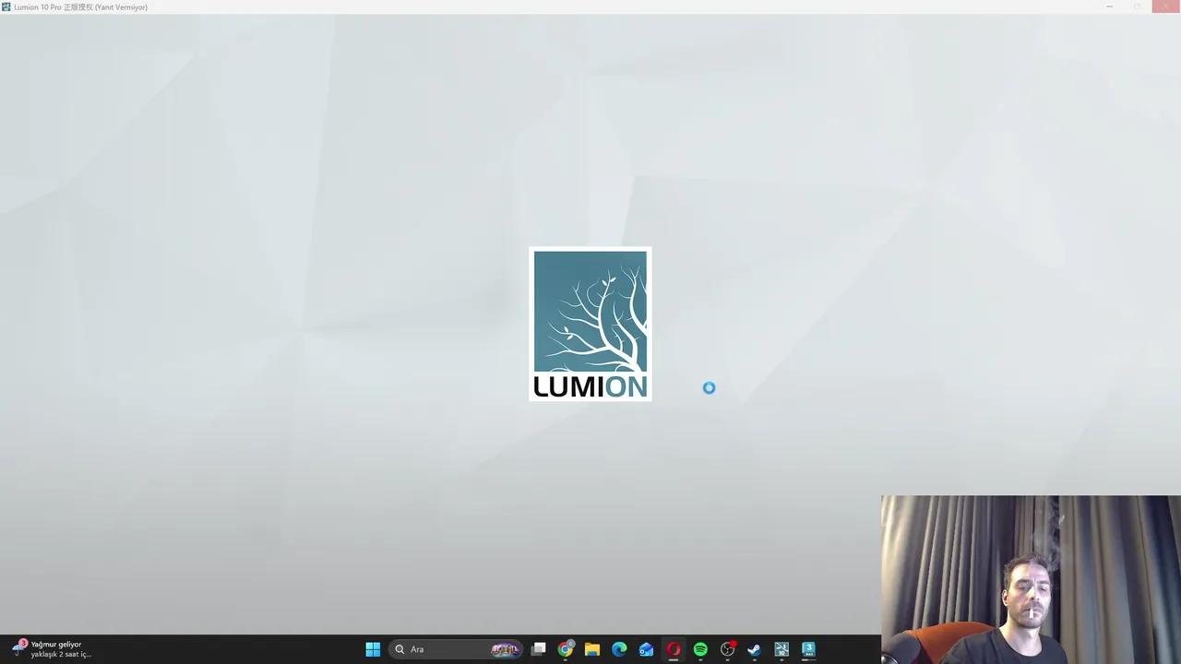Screen dimensions: 1181x664
Task: Open Microsoft Edge from the taskbar
Action: click(619, 649)
